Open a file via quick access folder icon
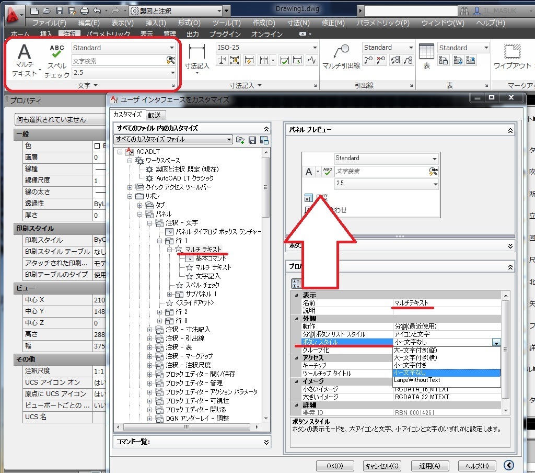The height and width of the screenshot is (473, 535). pos(47,11)
